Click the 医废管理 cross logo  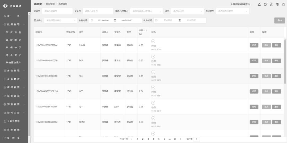coord(5,6)
